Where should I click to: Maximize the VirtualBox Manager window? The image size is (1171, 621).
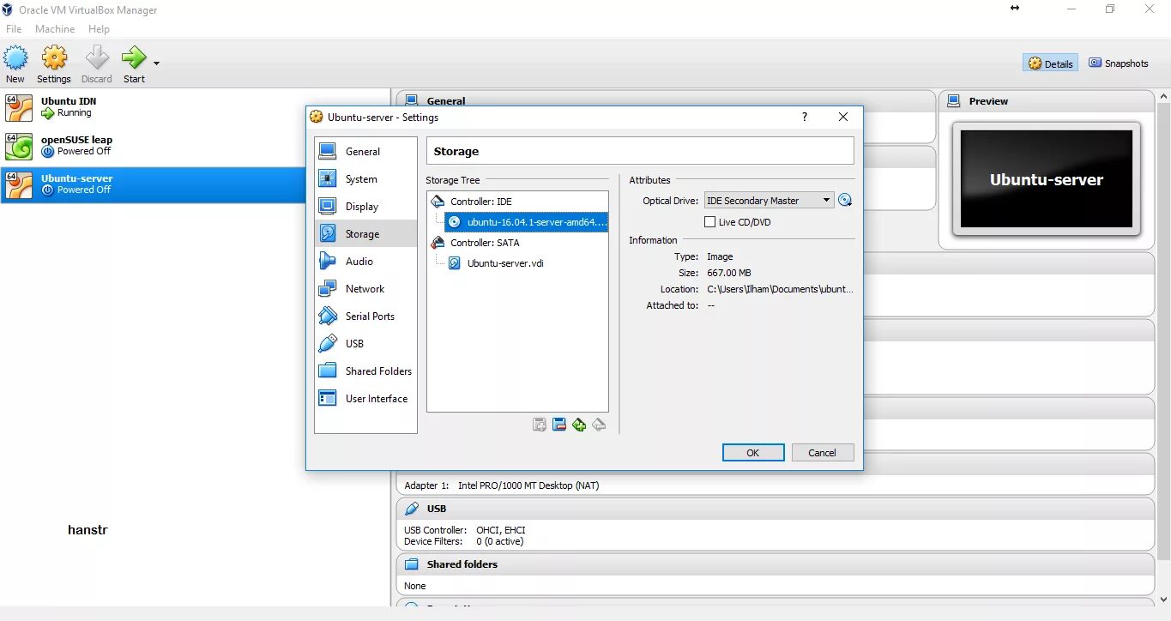pos(1110,9)
